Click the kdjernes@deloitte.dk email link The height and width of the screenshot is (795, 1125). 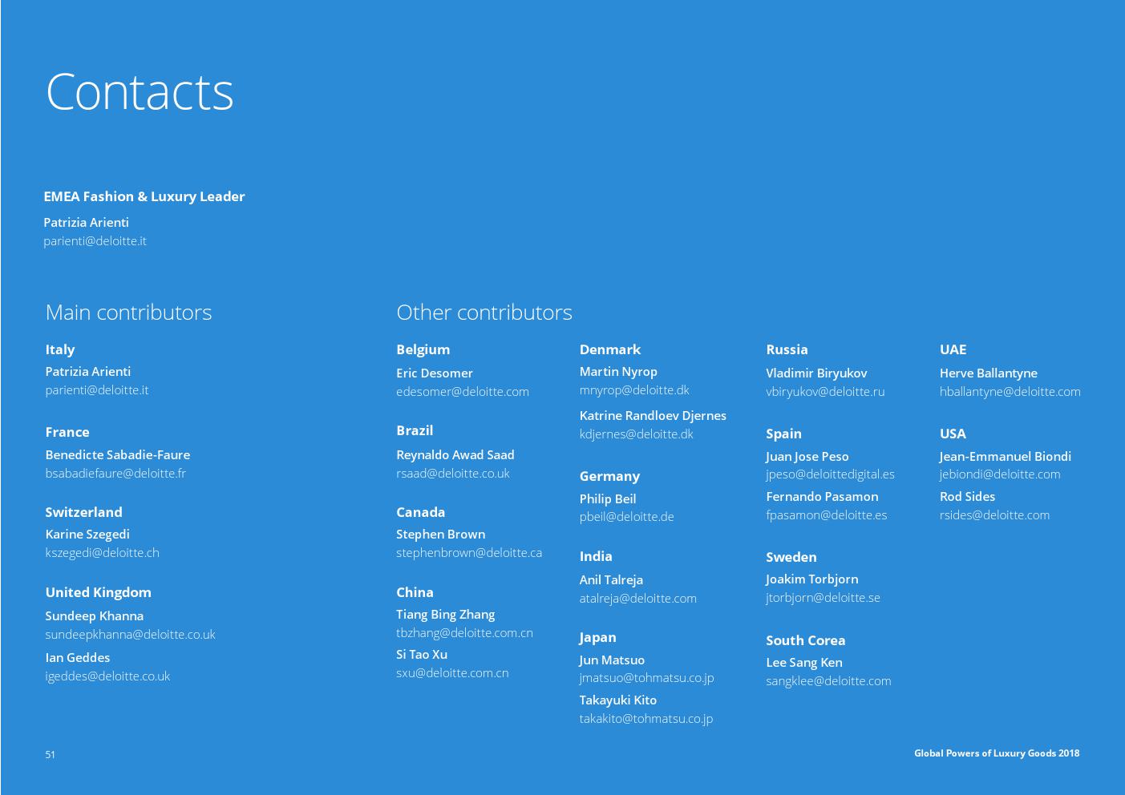pos(636,434)
